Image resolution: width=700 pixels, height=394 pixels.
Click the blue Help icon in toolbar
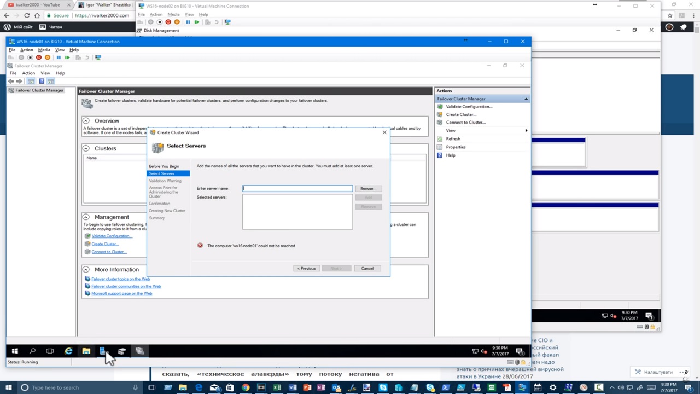tap(42, 81)
